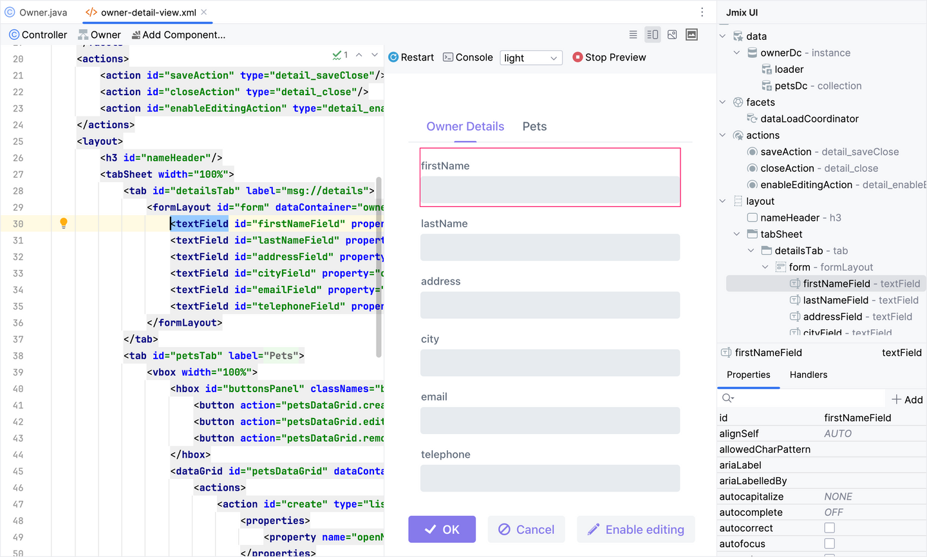
Task: Click the inspection checkmark indicator
Action: (x=340, y=55)
